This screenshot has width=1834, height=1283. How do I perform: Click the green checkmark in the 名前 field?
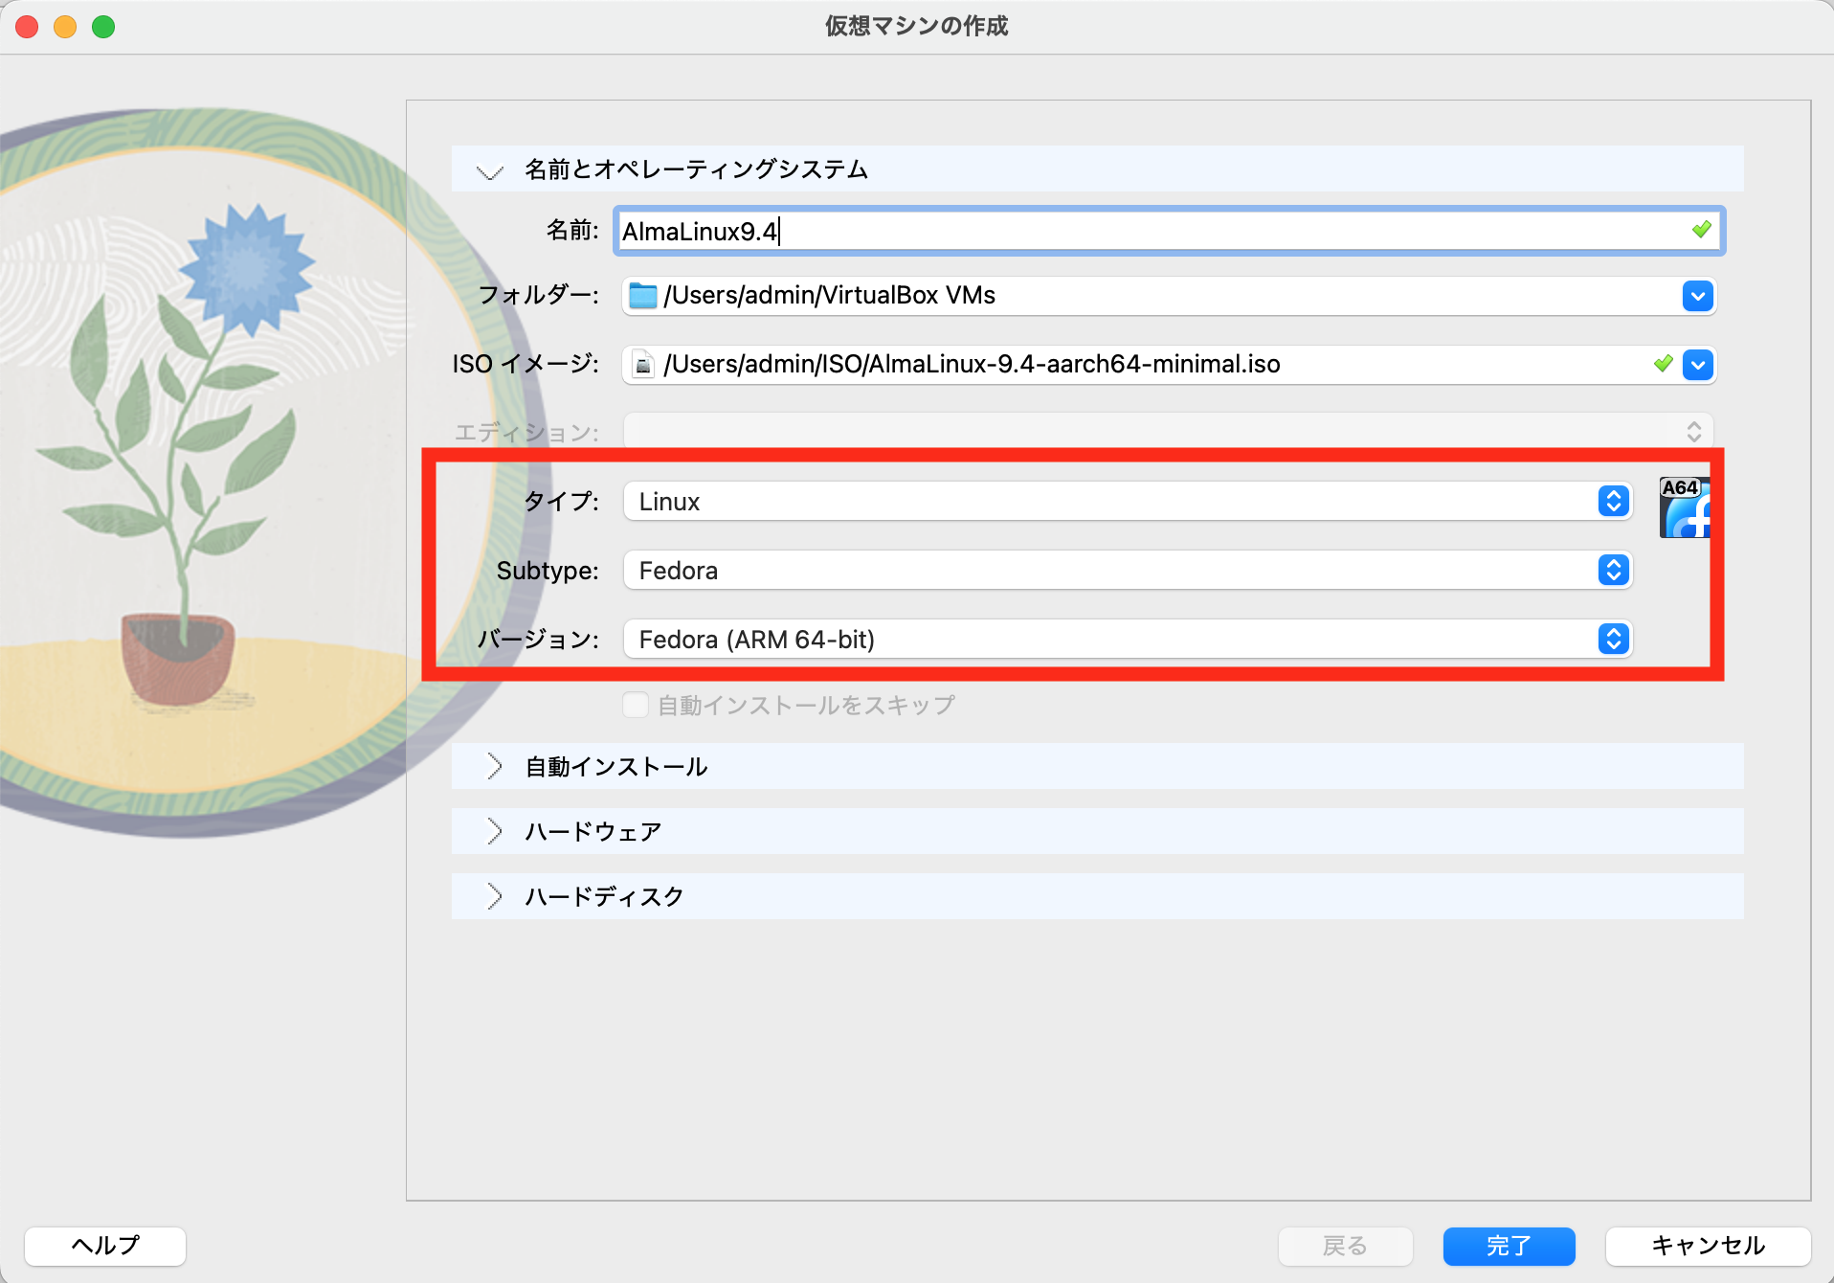point(1701,230)
